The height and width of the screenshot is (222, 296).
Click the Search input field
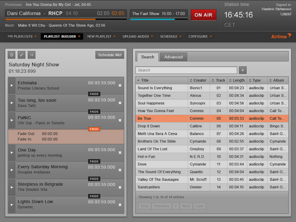tap(186, 70)
